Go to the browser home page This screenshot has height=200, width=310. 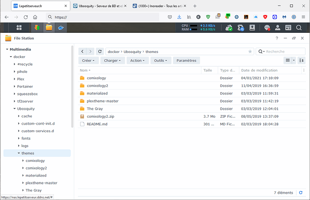pos(35,17)
